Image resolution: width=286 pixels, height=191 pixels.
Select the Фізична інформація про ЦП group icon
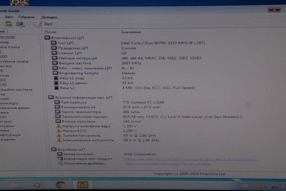point(51,97)
